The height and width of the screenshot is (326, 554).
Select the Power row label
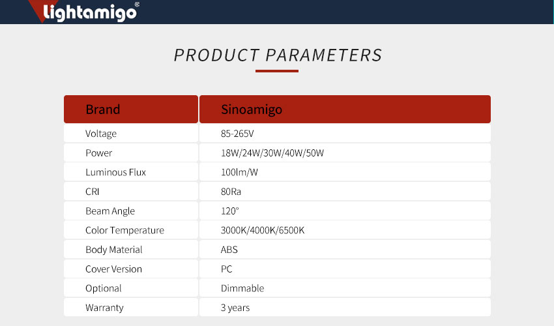tap(98, 153)
